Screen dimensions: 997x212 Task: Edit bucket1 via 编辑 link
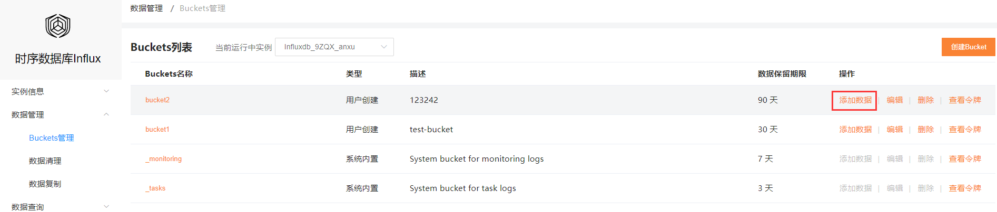coord(894,129)
